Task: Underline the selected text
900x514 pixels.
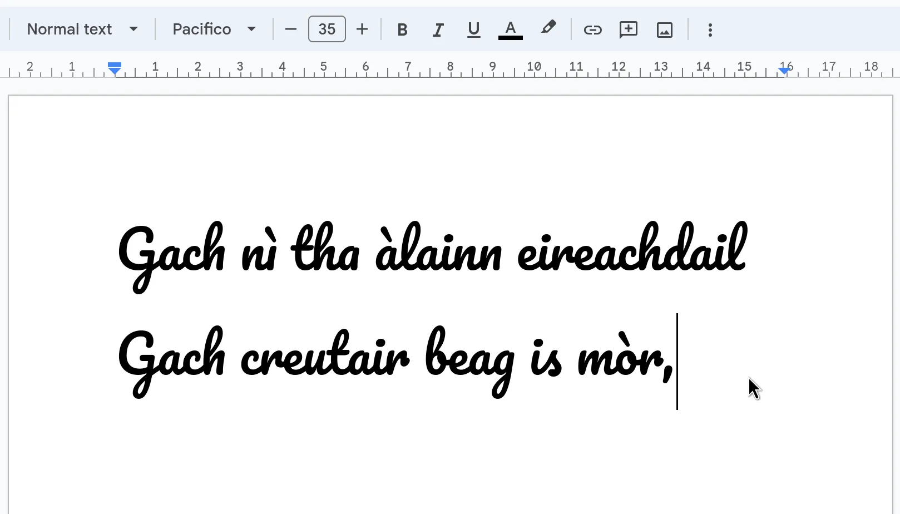Action: [x=473, y=29]
